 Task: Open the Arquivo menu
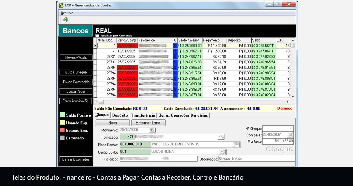tap(67, 13)
